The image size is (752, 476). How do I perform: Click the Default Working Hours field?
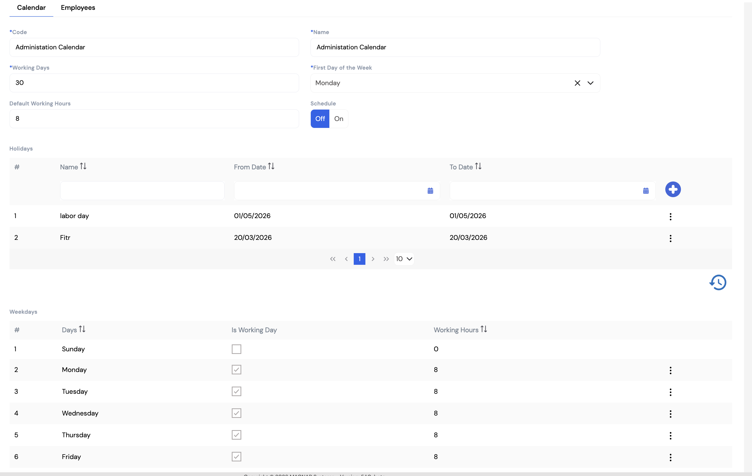[154, 118]
